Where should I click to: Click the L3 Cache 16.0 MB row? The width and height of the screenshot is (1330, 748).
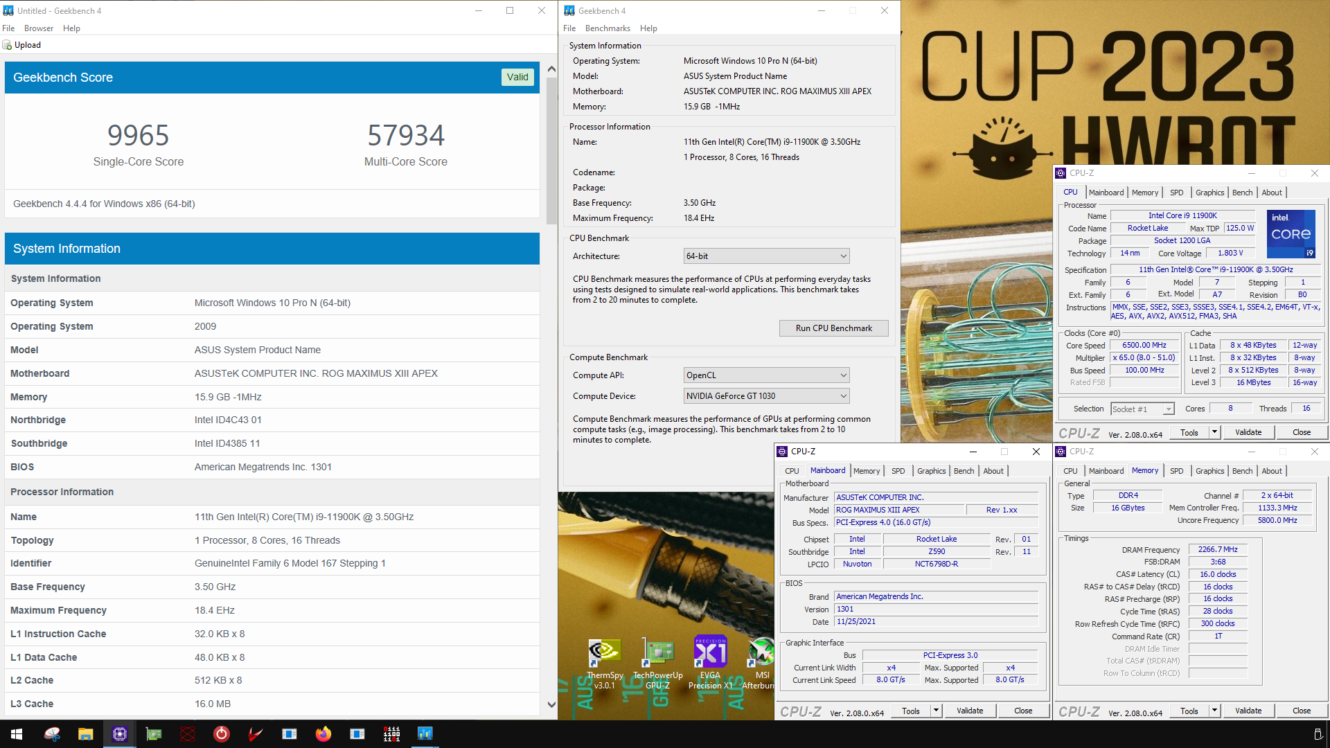click(x=272, y=704)
